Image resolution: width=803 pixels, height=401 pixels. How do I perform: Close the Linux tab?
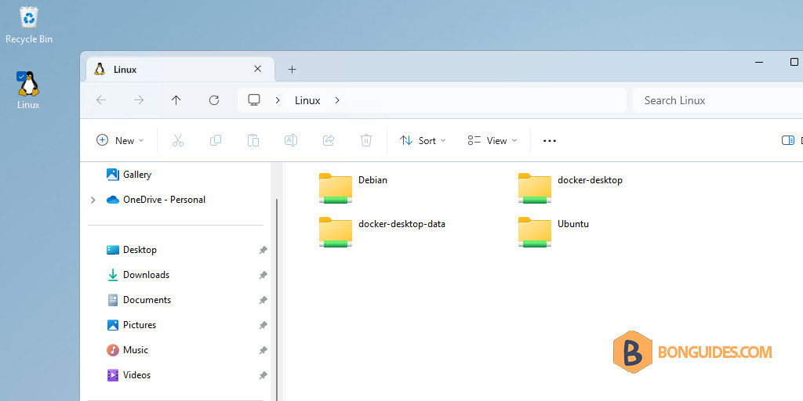pos(257,69)
